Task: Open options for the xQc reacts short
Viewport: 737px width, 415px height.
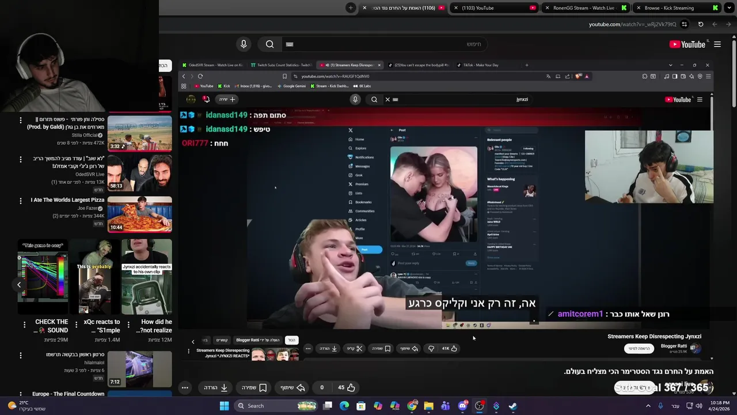Action: click(x=76, y=325)
